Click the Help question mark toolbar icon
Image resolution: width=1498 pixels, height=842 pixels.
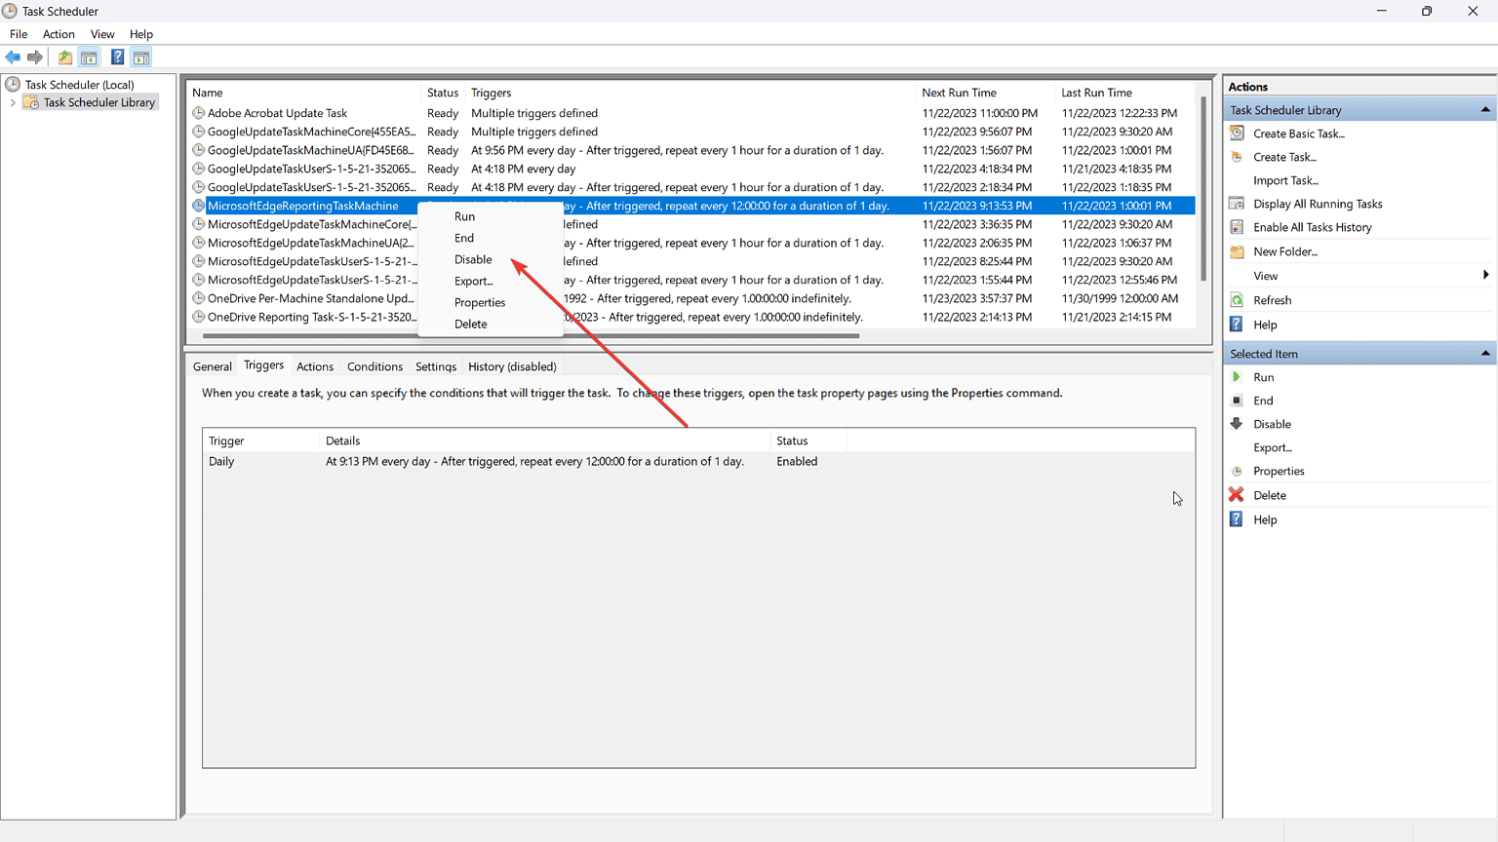[x=117, y=57]
